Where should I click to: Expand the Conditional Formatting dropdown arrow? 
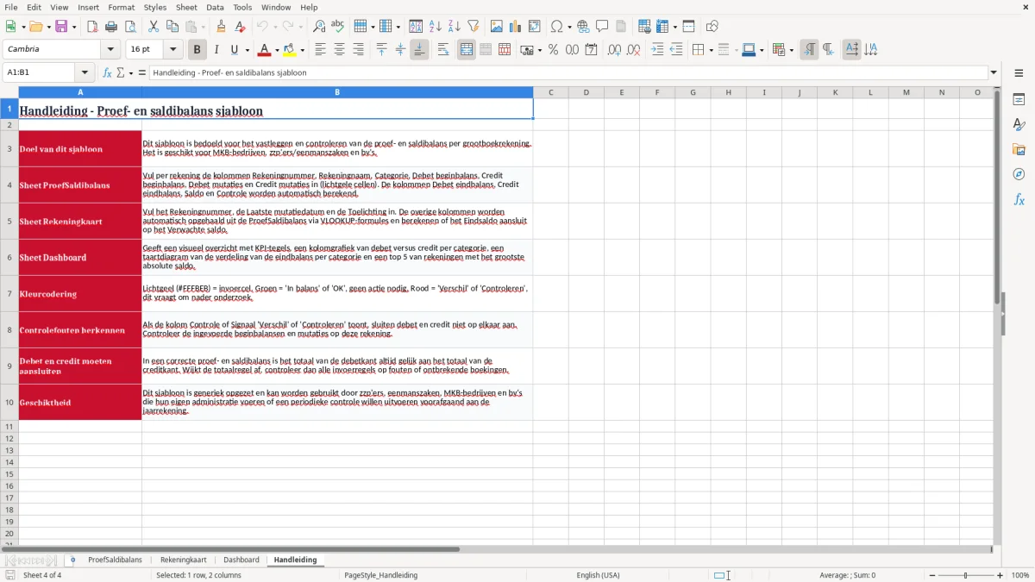coord(791,50)
